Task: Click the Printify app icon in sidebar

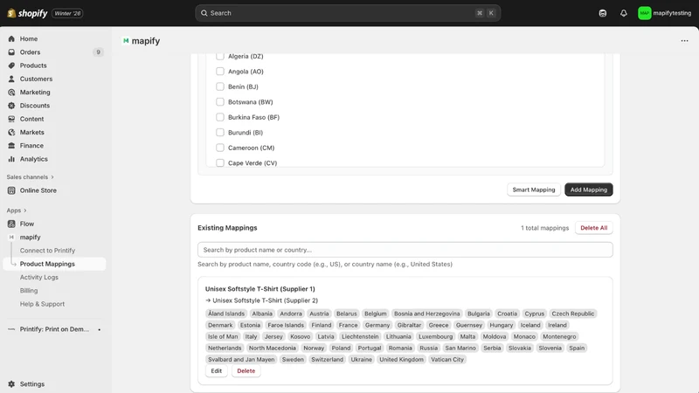Action: 11,329
